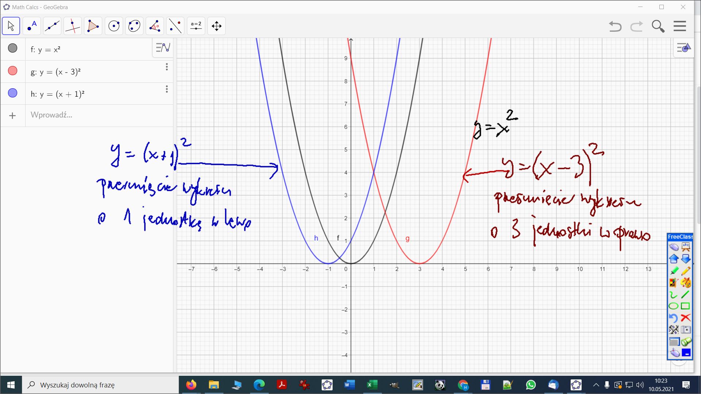The height and width of the screenshot is (394, 701).
Task: Open Microsoft Word from the taskbar
Action: [x=349, y=385]
